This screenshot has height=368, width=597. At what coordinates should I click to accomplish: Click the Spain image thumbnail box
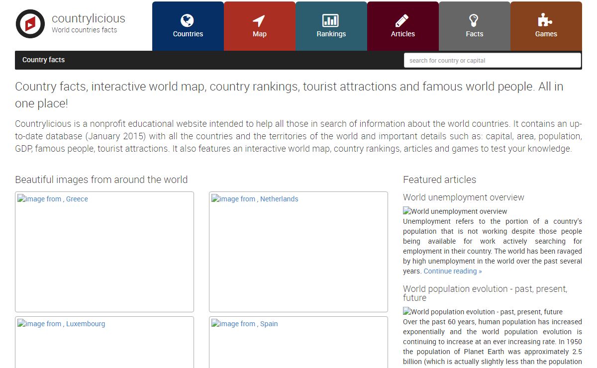(x=298, y=342)
